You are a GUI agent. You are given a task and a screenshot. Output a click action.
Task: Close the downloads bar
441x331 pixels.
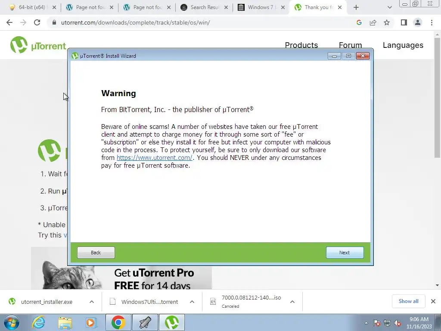pyautogui.click(x=433, y=301)
